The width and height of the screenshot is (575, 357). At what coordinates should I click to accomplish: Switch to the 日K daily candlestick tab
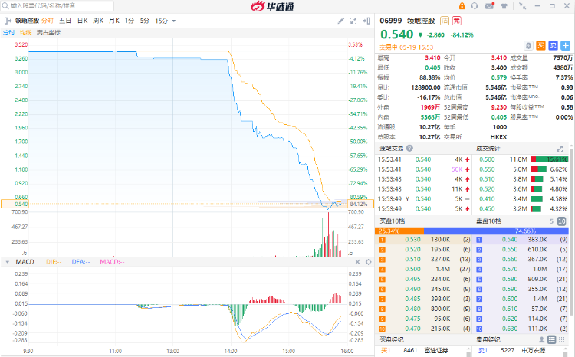[82, 21]
